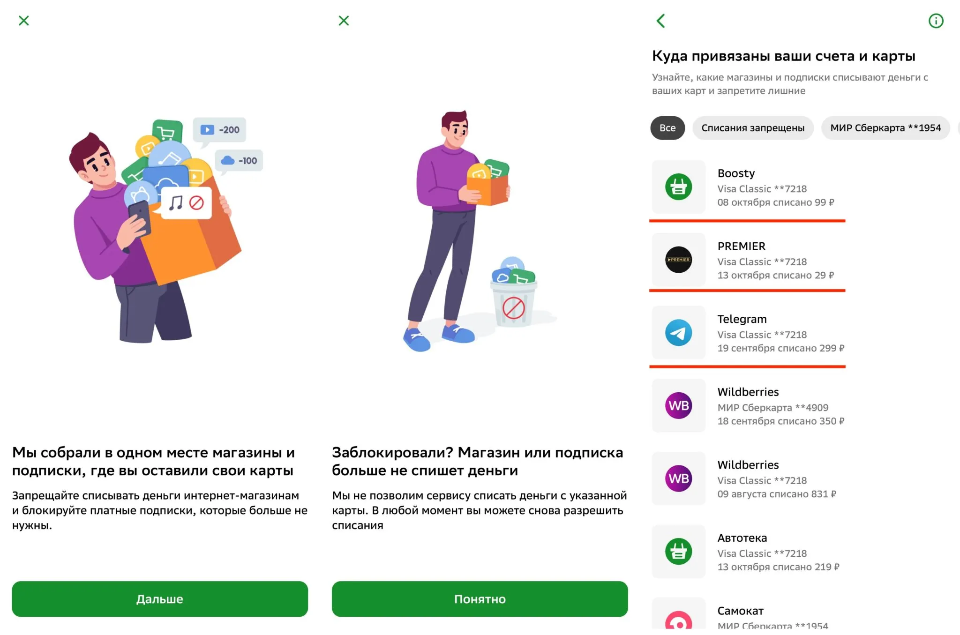Close the second onboarding screen with the X
Viewport: 960px width, 635px height.
coord(344,21)
